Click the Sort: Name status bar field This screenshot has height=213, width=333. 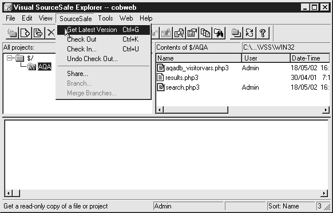[x=291, y=206]
